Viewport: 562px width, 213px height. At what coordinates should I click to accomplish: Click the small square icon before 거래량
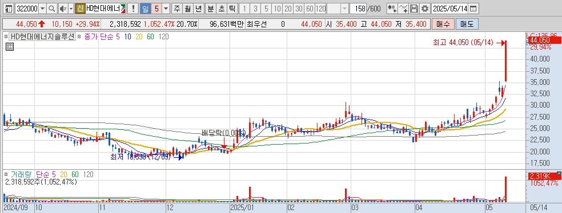tap(6, 174)
